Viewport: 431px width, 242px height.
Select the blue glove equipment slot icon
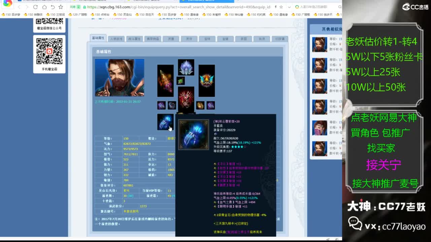click(x=165, y=122)
